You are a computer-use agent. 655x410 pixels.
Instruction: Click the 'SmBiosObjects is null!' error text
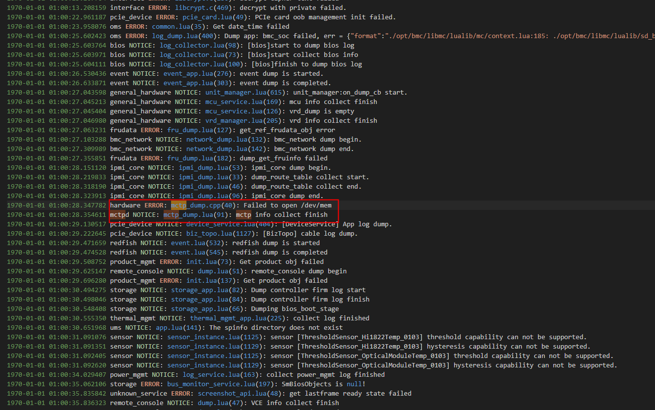pyautogui.click(x=324, y=384)
